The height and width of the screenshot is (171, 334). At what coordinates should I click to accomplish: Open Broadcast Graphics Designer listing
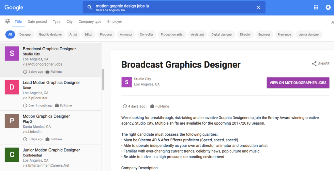click(51, 60)
